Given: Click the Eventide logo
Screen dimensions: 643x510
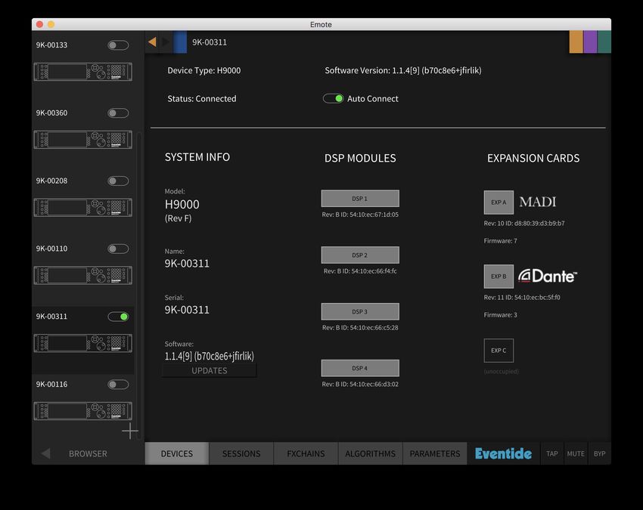Looking at the screenshot, I should tap(503, 453).
